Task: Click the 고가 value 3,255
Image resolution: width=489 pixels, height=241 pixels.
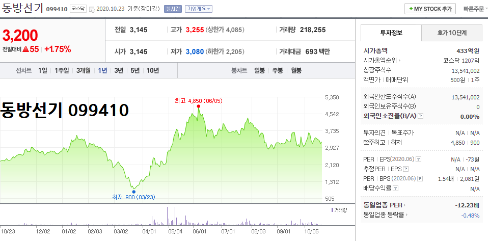Action: (x=195, y=30)
